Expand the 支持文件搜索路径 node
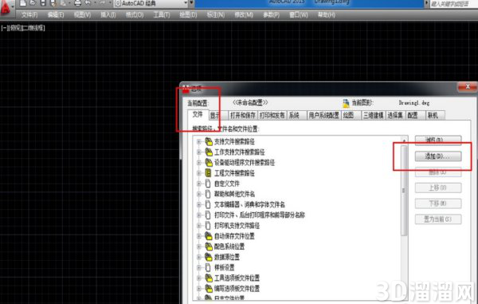This screenshot has width=478, height=304. click(x=199, y=141)
